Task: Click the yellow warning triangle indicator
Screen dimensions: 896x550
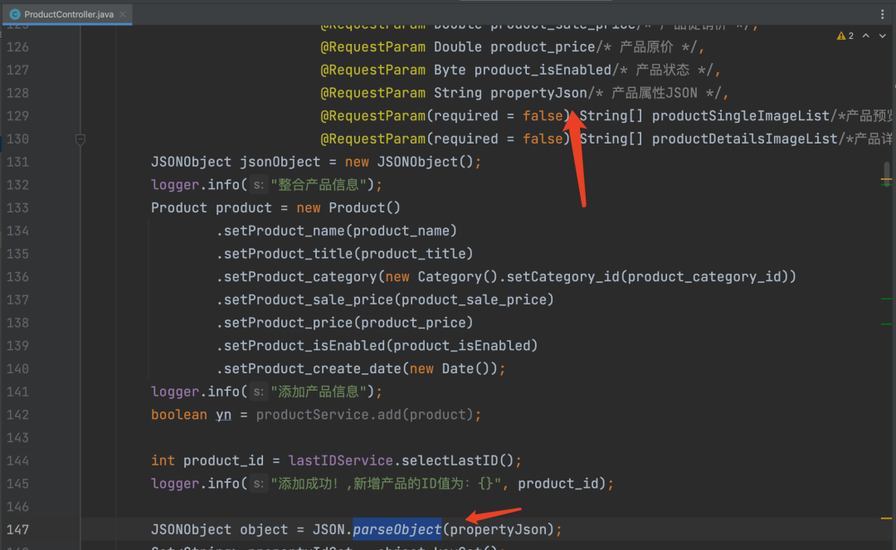Action: pos(840,36)
